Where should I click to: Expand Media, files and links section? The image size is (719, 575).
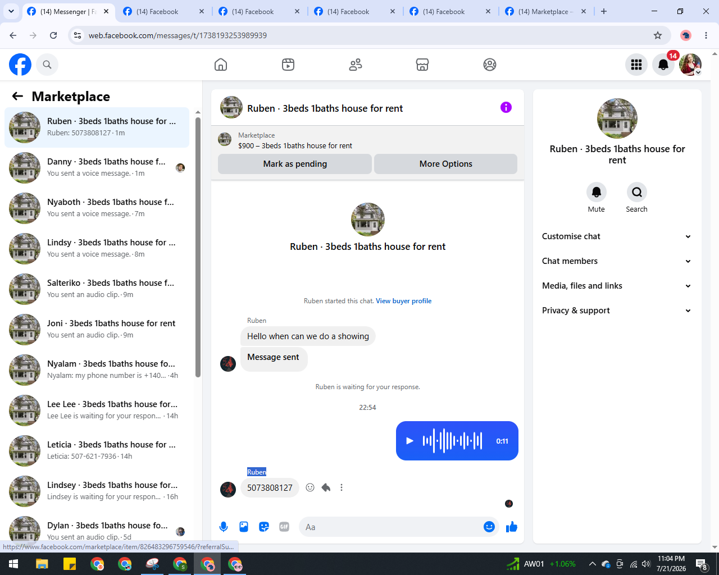(617, 286)
